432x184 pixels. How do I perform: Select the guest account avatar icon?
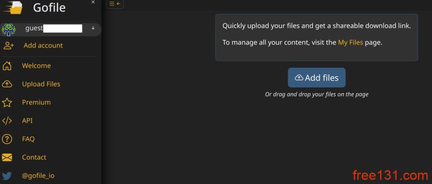click(x=8, y=29)
